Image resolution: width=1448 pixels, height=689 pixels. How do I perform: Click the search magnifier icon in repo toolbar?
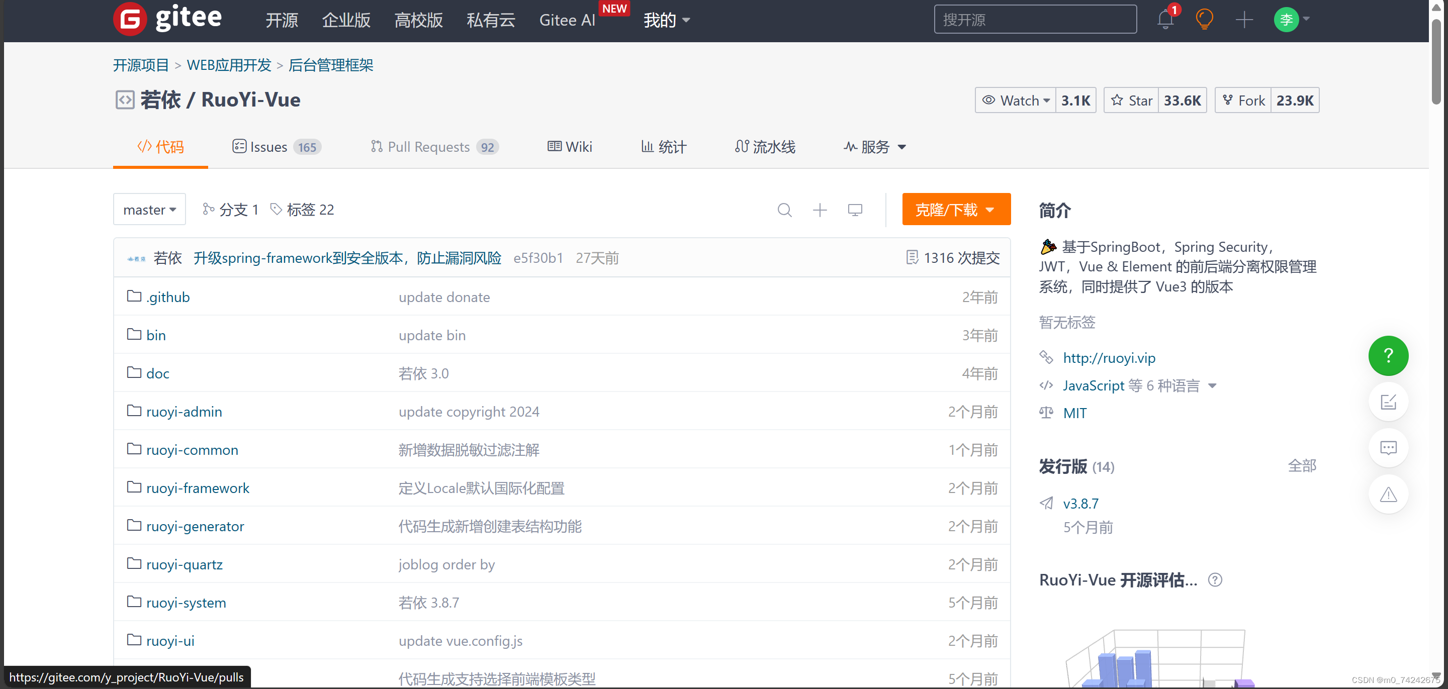tap(785, 210)
